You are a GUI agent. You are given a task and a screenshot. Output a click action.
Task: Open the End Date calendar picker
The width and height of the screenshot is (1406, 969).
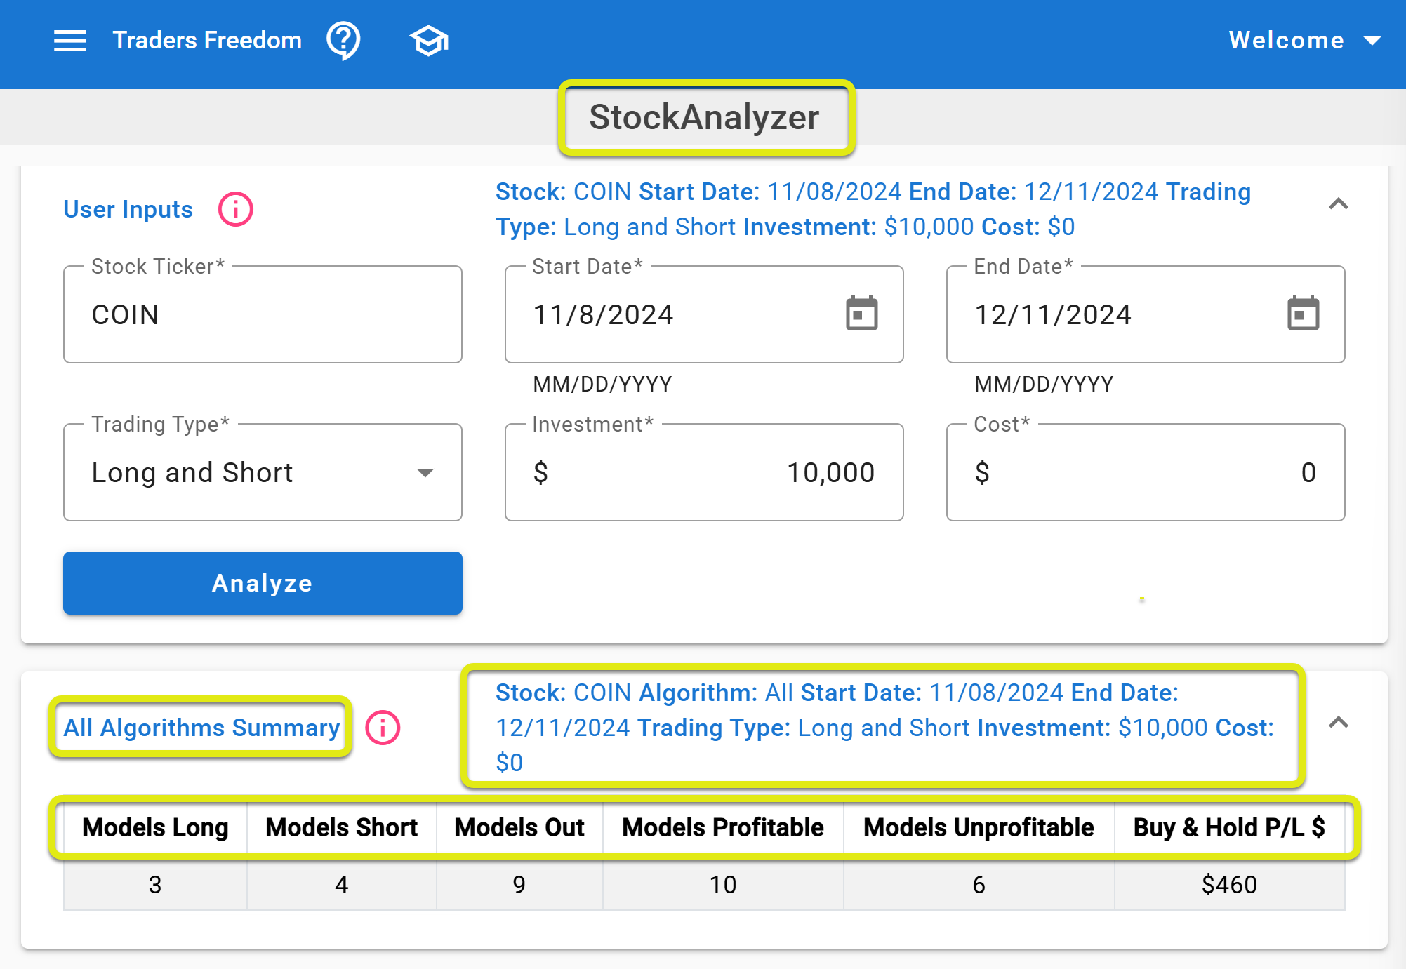1303,314
